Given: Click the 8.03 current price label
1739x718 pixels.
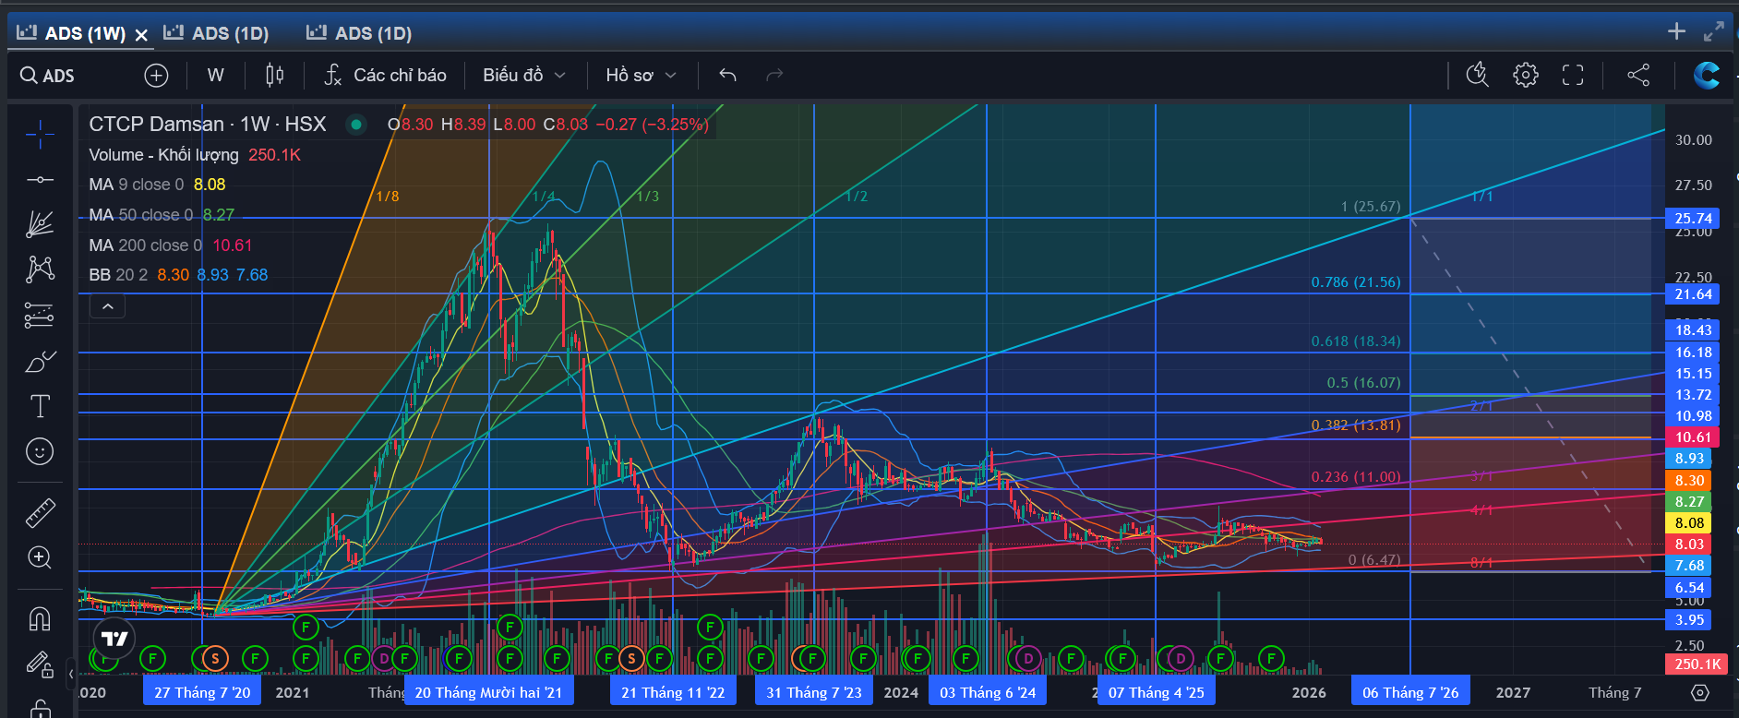Looking at the screenshot, I should pyautogui.click(x=1689, y=544).
